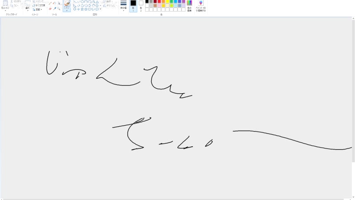Open the Brushes dropdown
The height and width of the screenshot is (200, 355).
tap(67, 10)
